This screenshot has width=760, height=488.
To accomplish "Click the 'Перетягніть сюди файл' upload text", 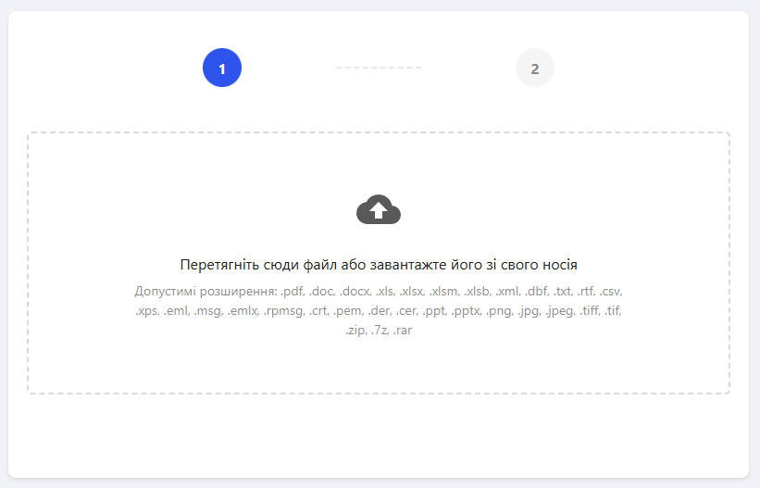I will (379, 265).
